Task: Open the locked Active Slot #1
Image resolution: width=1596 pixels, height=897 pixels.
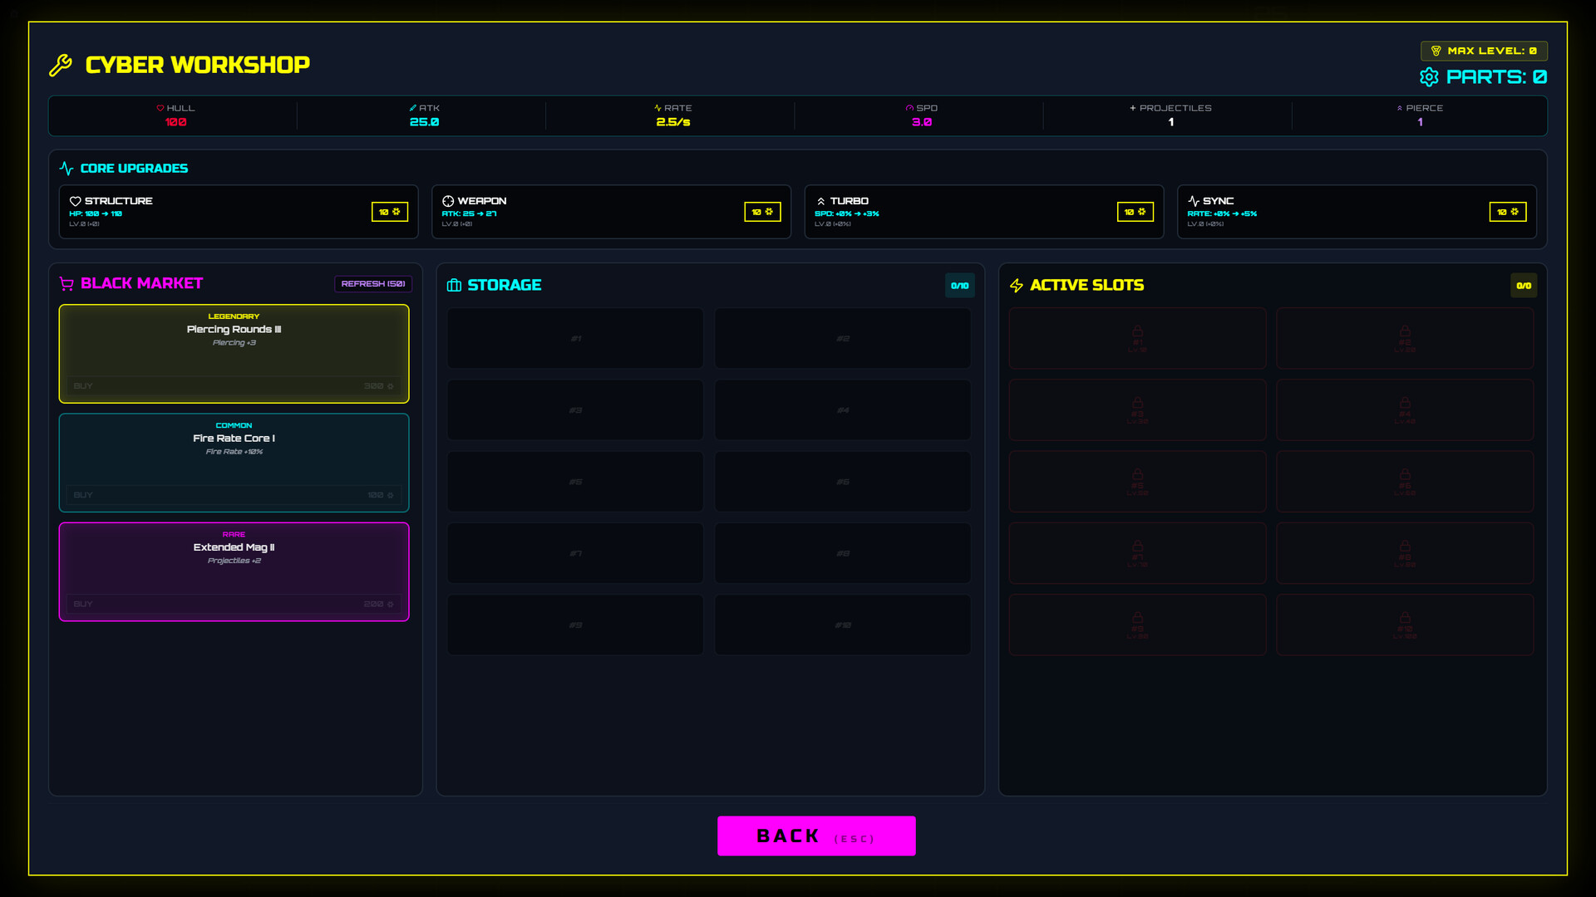Action: point(1137,338)
